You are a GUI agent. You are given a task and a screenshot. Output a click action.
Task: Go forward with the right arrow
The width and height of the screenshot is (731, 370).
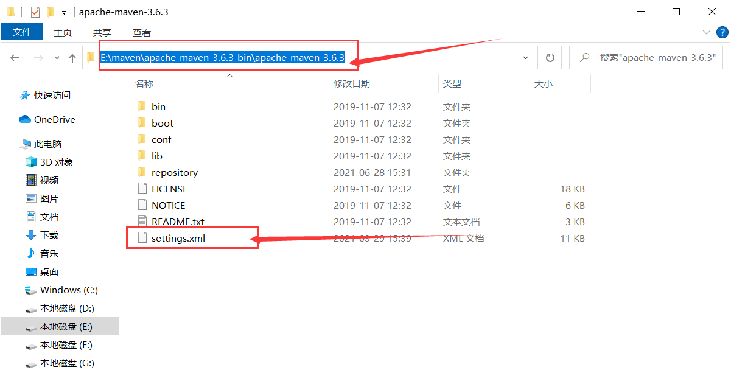[x=38, y=58]
